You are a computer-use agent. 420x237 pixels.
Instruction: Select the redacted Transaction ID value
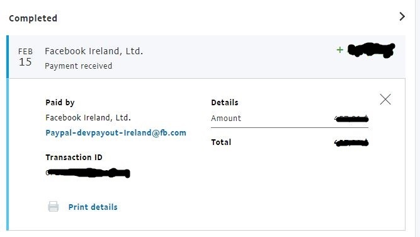(88, 173)
